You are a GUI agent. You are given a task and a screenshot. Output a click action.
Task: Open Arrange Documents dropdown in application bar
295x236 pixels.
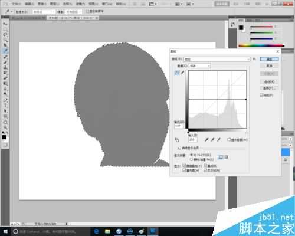coord(178,4)
